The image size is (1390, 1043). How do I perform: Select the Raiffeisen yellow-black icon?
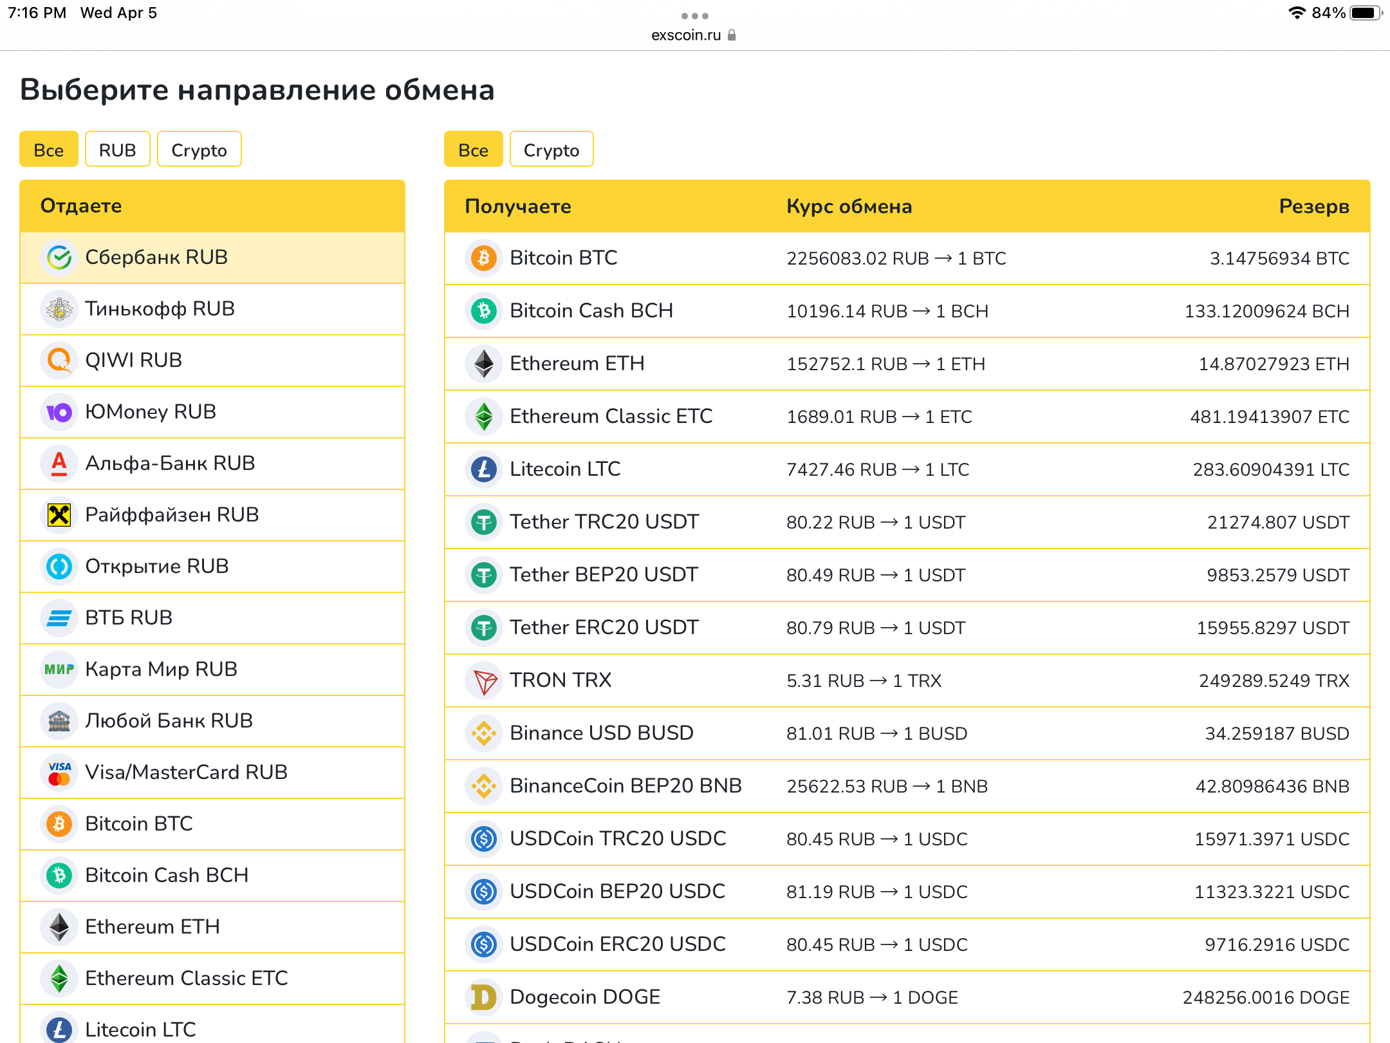point(59,515)
